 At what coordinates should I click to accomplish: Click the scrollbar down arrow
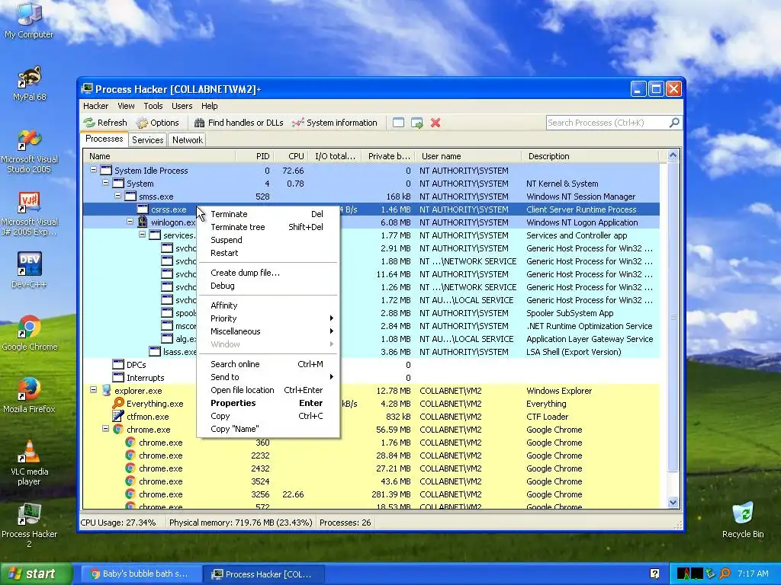point(673,503)
